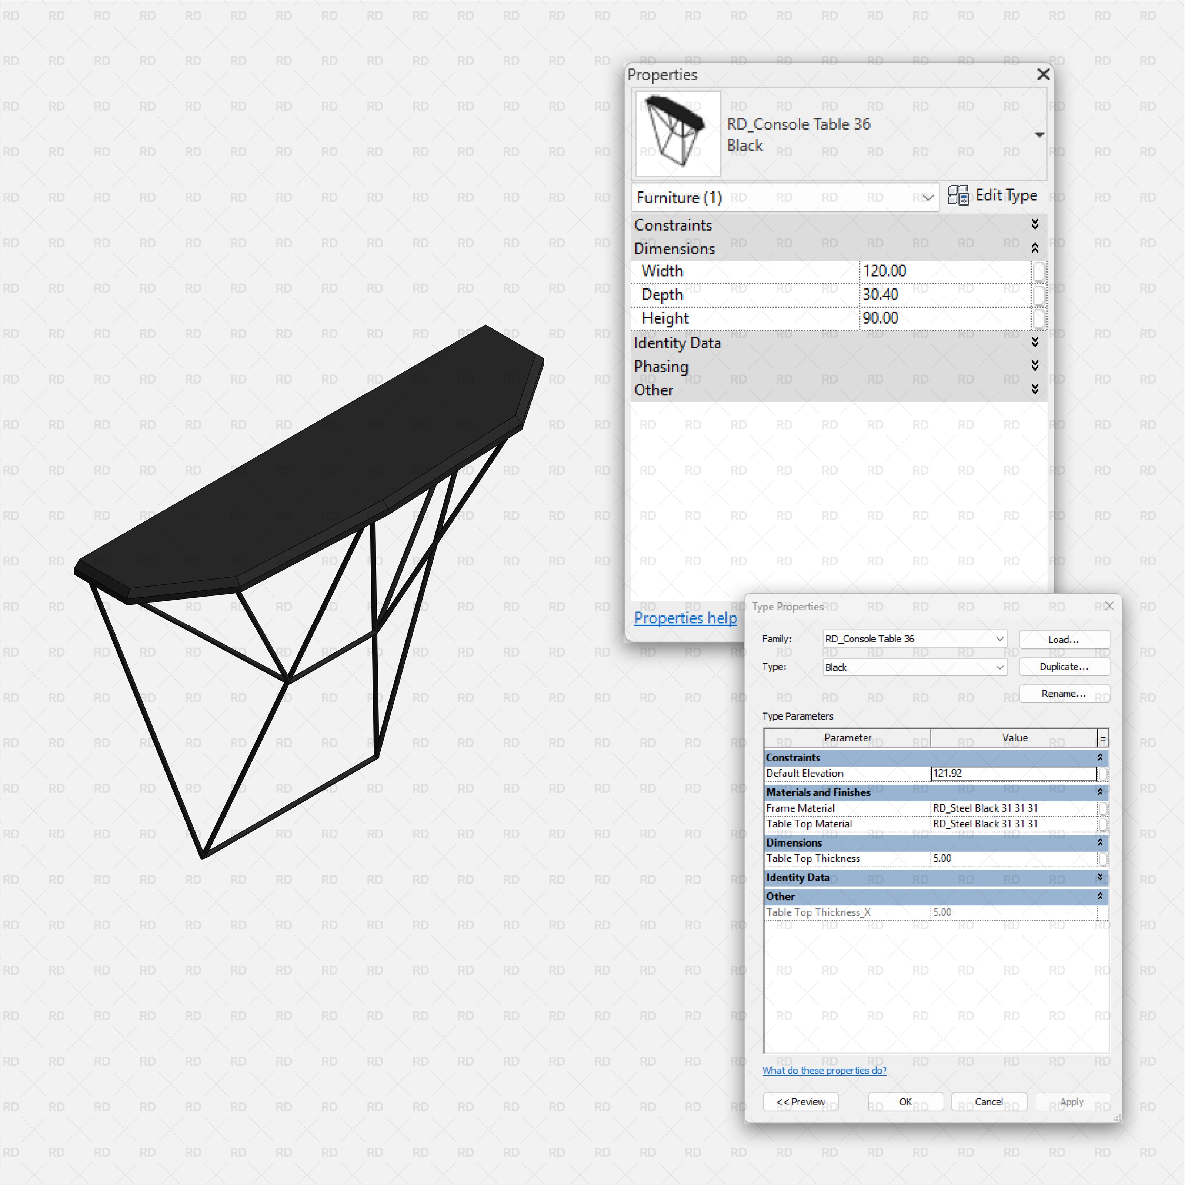Click the formula button beside Table Top Material
Image resolution: width=1185 pixels, height=1185 pixels.
pos(1103,824)
